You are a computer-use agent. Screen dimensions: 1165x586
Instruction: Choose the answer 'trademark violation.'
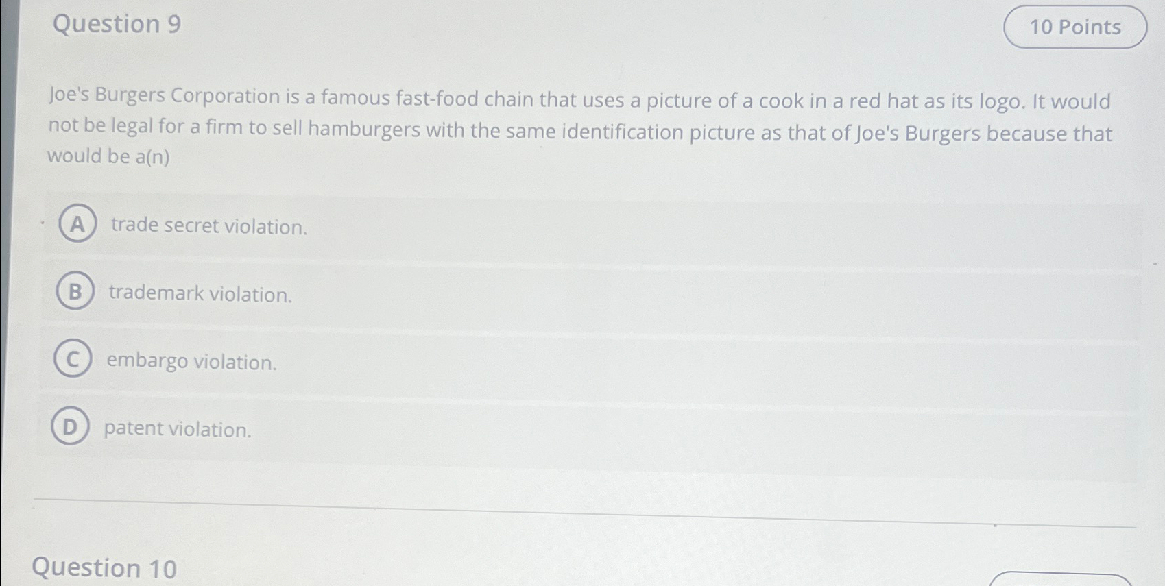click(x=200, y=295)
